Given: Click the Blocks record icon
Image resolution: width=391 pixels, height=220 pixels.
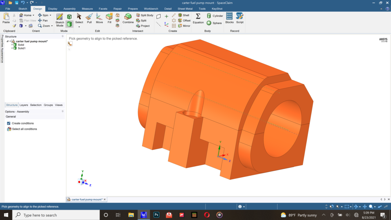Looking at the screenshot, I should pyautogui.click(x=229, y=18).
